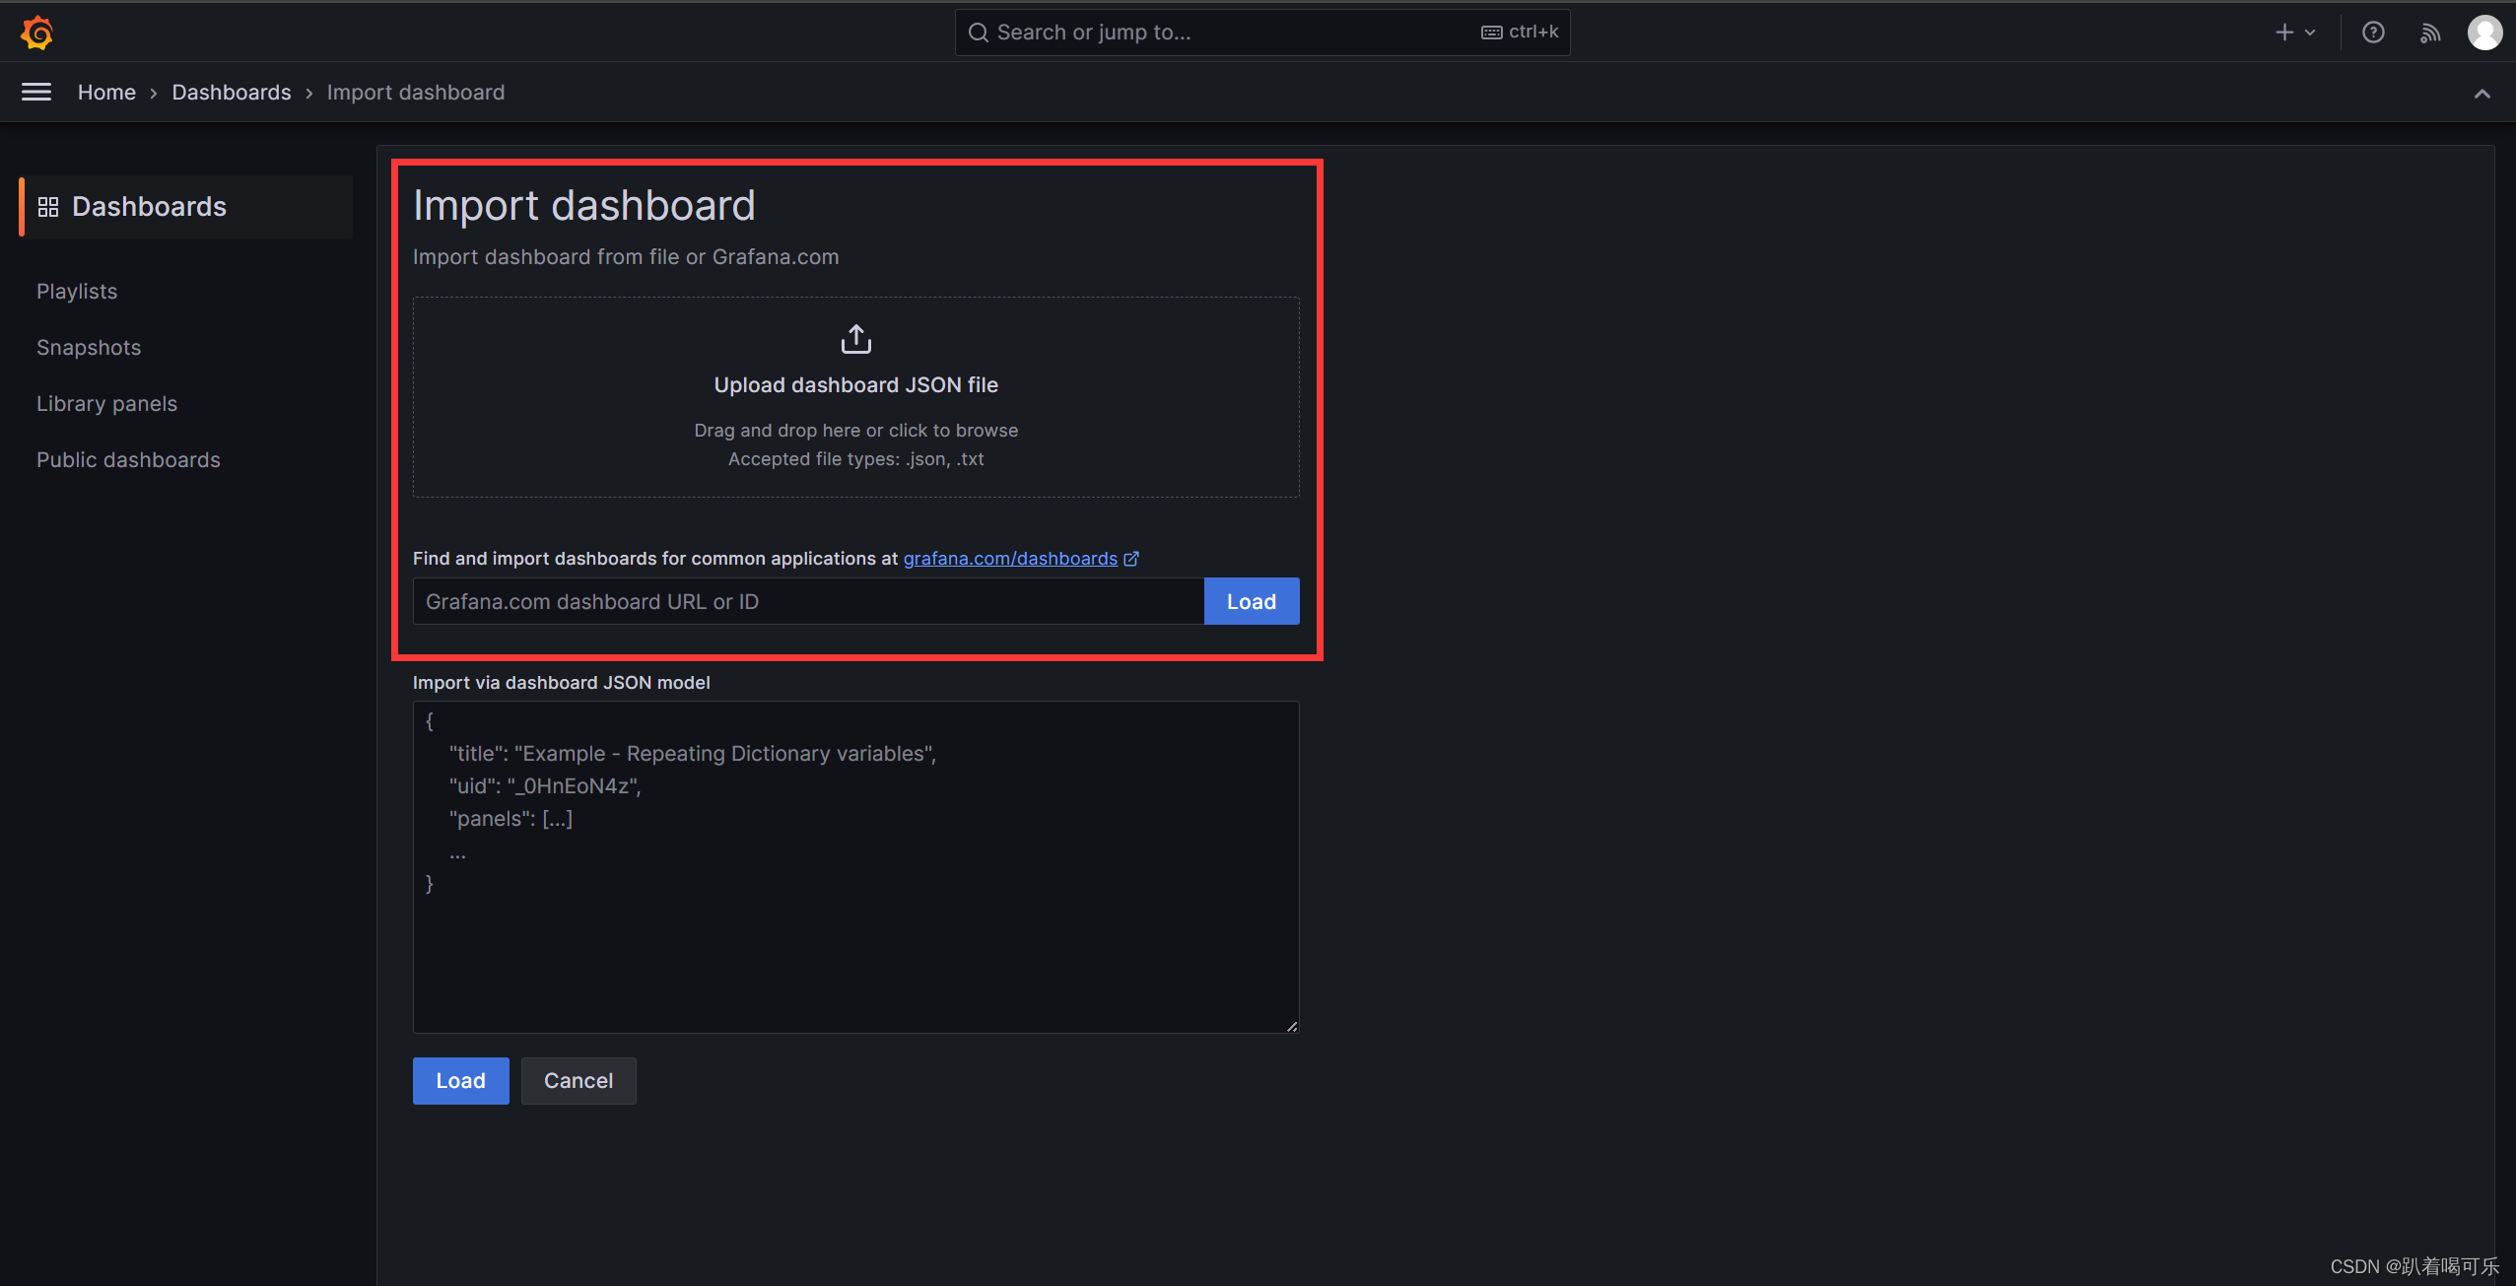The width and height of the screenshot is (2516, 1286).
Task: Click Load next to the URL field
Action: [x=1252, y=601]
